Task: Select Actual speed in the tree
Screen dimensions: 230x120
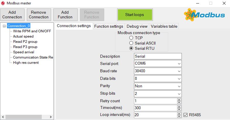Action: 23,36
